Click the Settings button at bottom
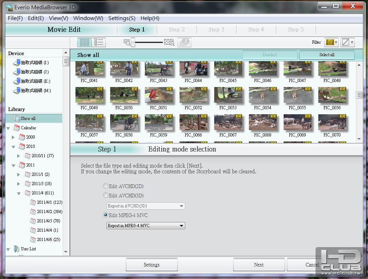 pyautogui.click(x=152, y=265)
